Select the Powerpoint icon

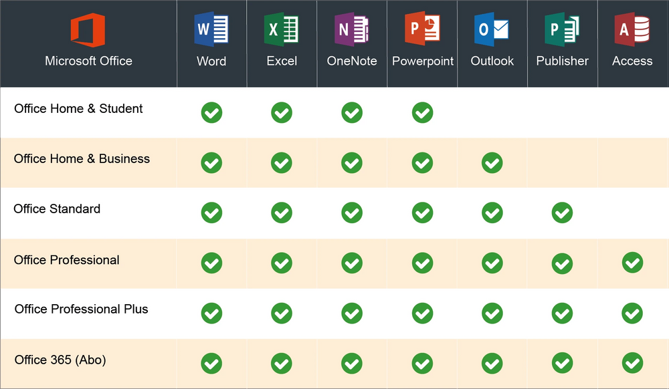pyautogui.click(x=422, y=27)
